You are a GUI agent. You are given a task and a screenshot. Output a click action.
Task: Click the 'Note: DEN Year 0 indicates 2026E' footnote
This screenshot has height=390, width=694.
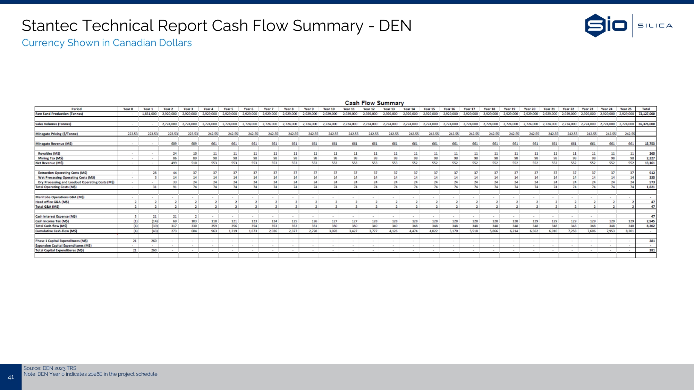pos(91,374)
